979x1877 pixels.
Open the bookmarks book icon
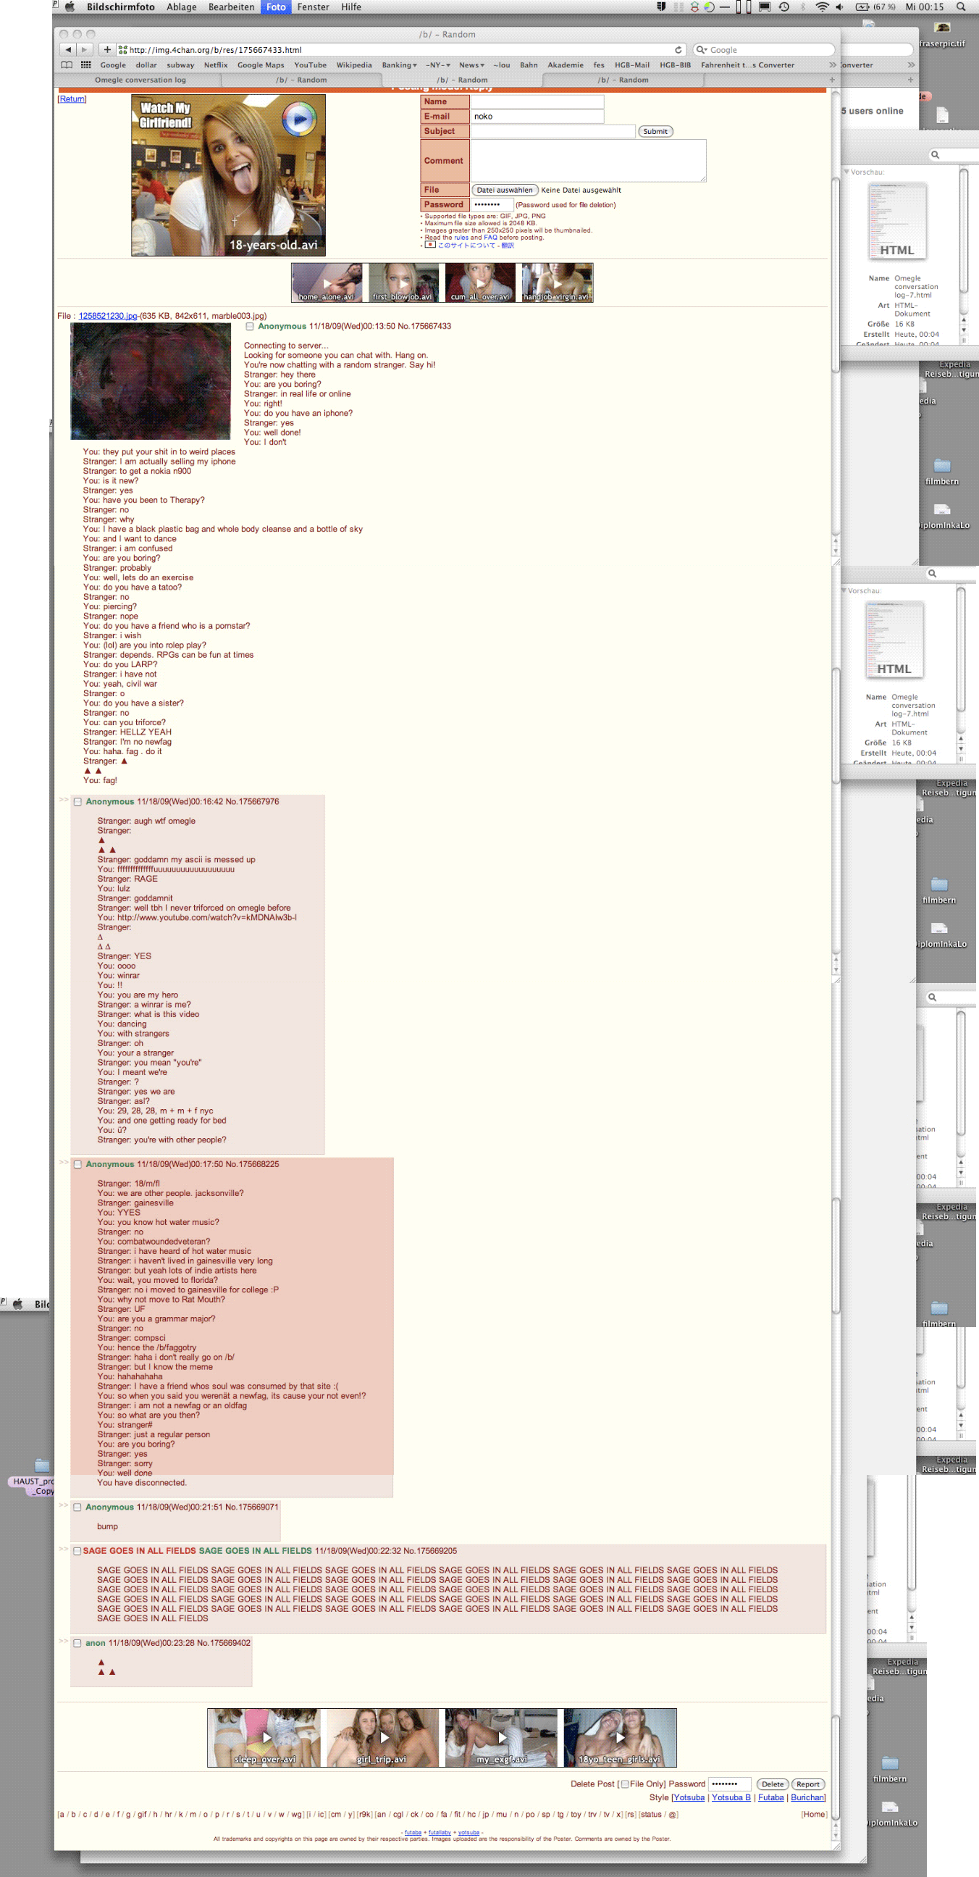[67, 65]
